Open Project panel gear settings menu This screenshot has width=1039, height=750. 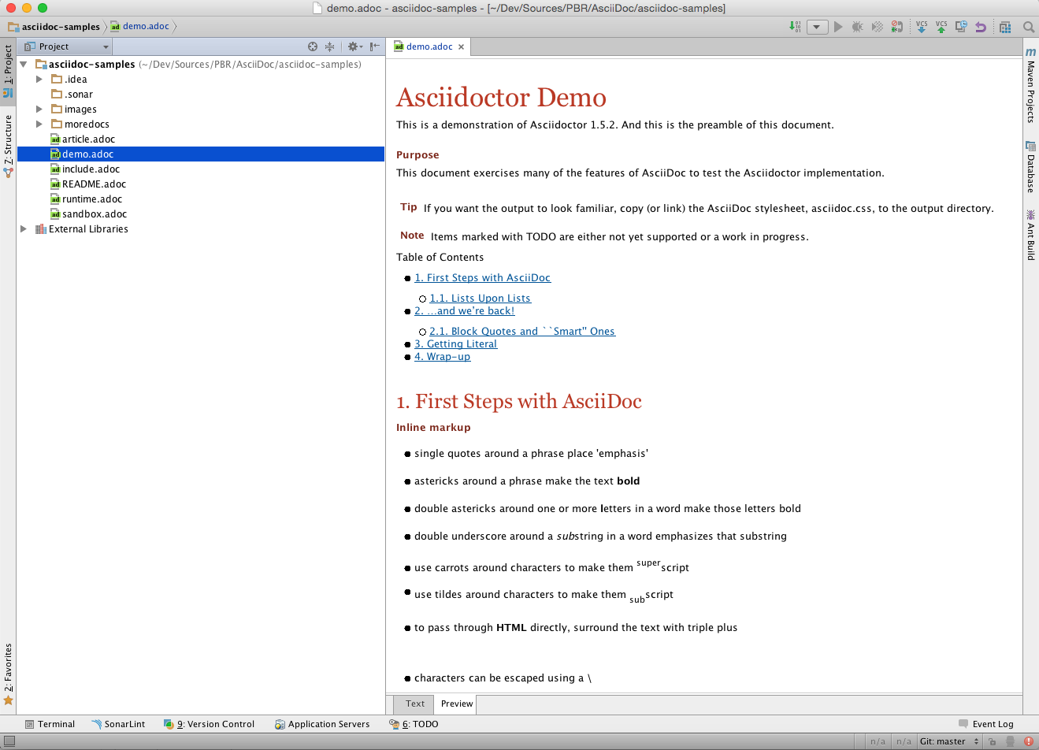[354, 46]
